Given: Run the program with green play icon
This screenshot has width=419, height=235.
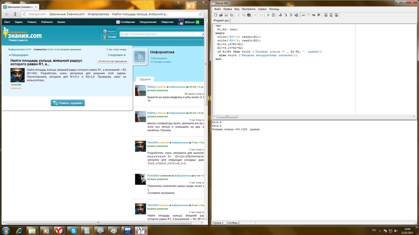Looking at the screenshot, I should coord(268,15).
